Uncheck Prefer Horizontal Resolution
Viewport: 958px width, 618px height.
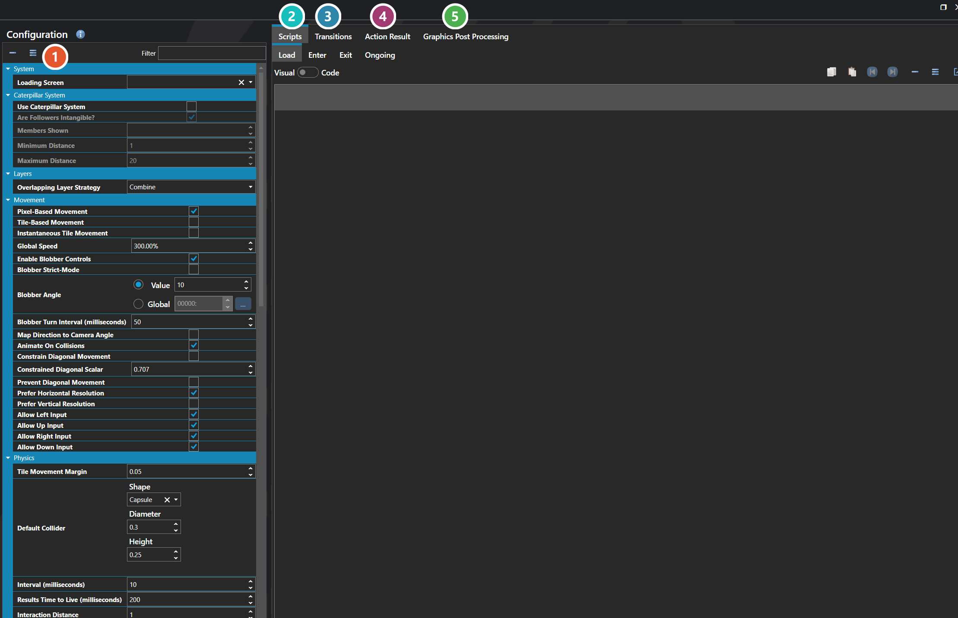[x=194, y=393]
